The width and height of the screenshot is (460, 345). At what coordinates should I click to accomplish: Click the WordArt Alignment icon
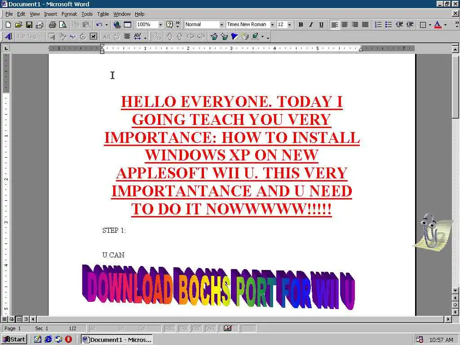pyautogui.click(x=127, y=37)
